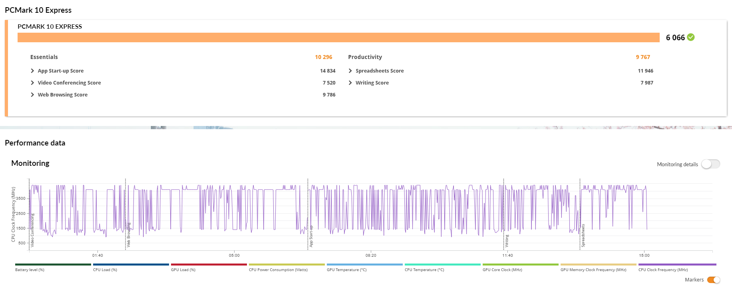This screenshot has height=301, width=732.
Task: Toggle the GPU Load (%) legend series
Action: pyautogui.click(x=209, y=268)
